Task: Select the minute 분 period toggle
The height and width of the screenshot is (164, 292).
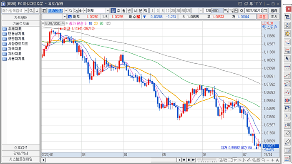Action: [141, 11]
